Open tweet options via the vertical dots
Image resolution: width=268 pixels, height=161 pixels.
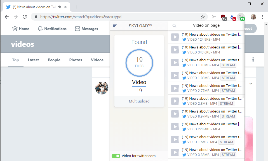[253, 60]
